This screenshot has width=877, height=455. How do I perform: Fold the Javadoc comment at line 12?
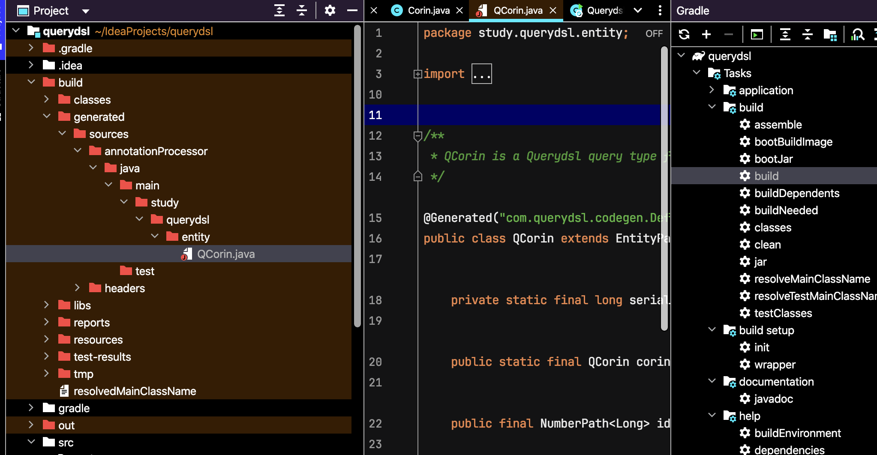coord(417,136)
